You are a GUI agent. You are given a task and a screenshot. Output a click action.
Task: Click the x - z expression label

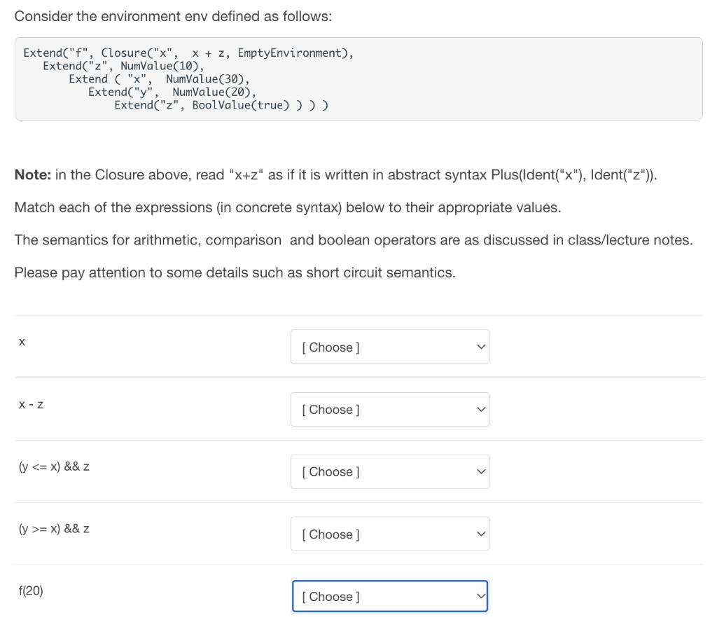click(31, 404)
